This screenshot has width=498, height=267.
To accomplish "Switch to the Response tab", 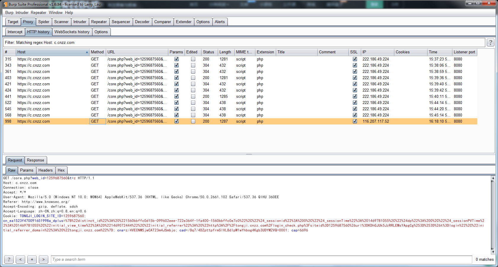I will 36,160.
